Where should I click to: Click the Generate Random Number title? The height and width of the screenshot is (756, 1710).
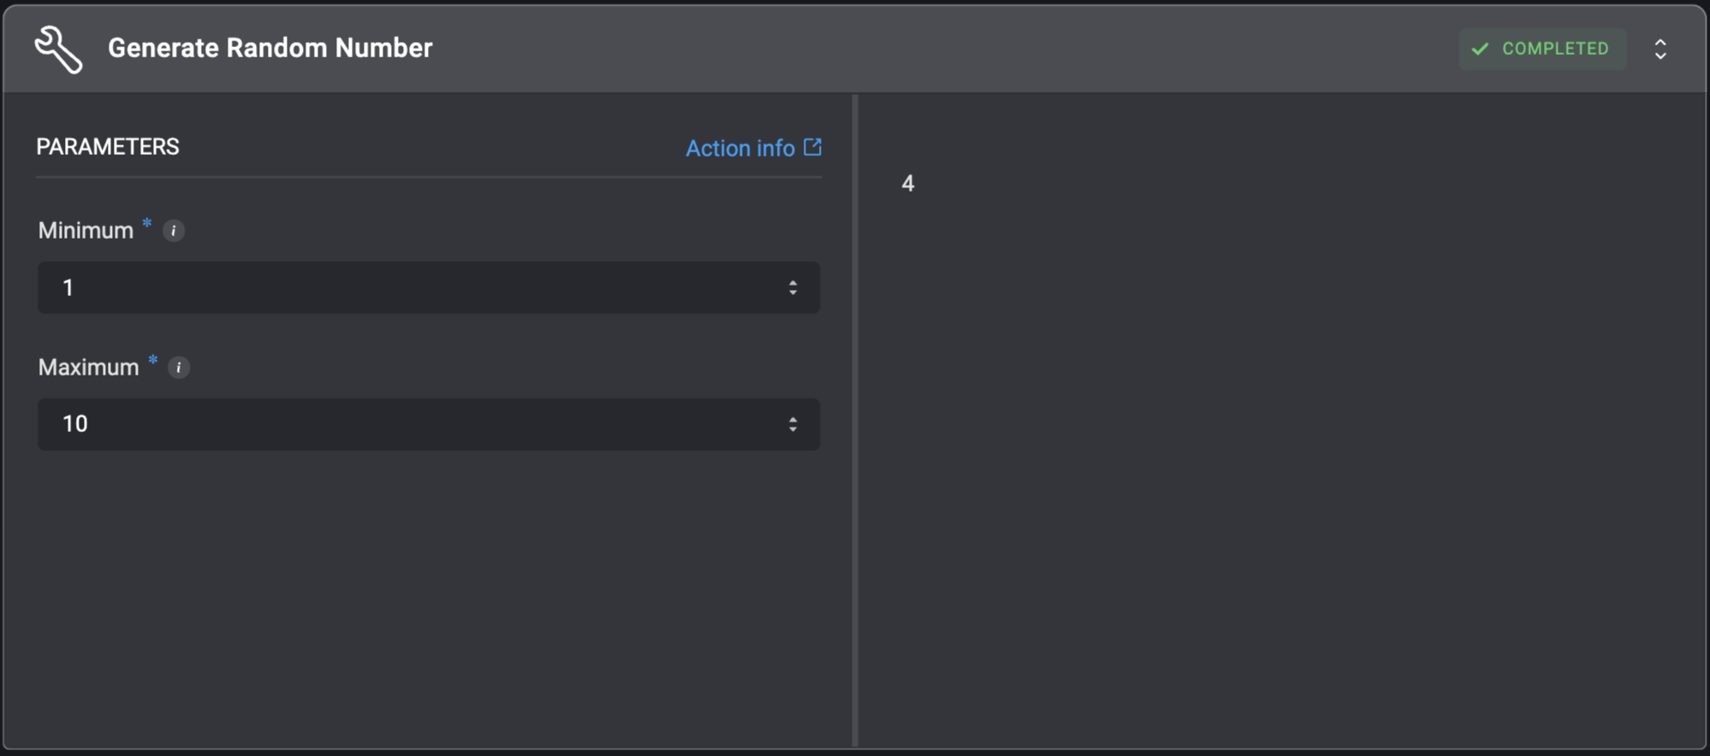point(270,48)
